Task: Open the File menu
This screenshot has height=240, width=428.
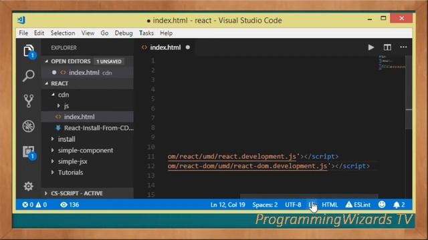Action: 23,33
